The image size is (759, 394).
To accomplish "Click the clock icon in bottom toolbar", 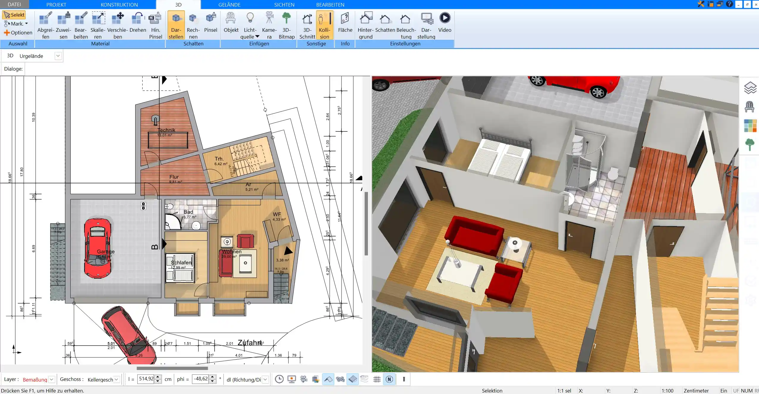I will pyautogui.click(x=279, y=379).
